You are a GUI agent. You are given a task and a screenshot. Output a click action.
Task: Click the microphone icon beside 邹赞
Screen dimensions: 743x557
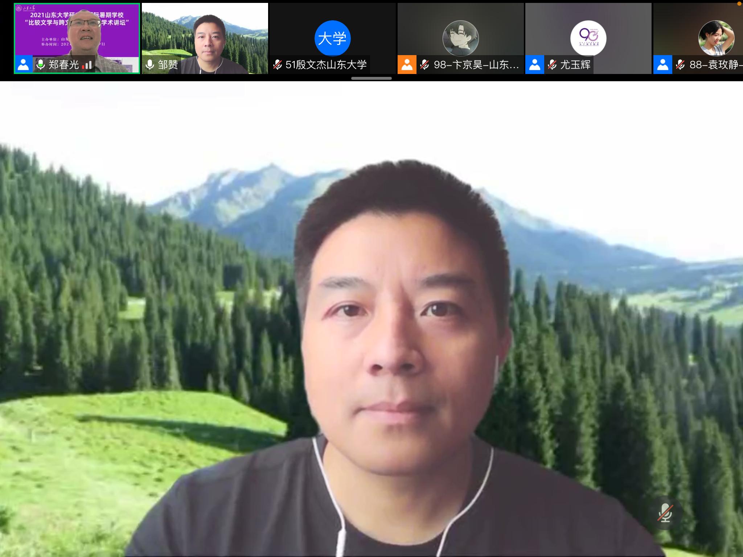click(149, 65)
